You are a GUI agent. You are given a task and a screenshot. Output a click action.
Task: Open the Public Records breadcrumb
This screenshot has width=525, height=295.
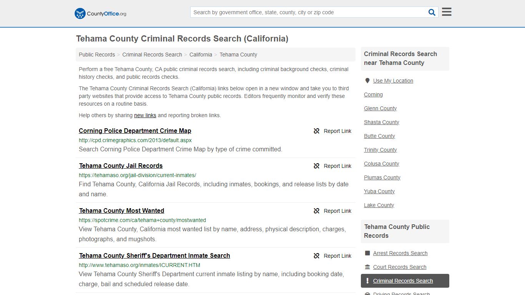97,55
